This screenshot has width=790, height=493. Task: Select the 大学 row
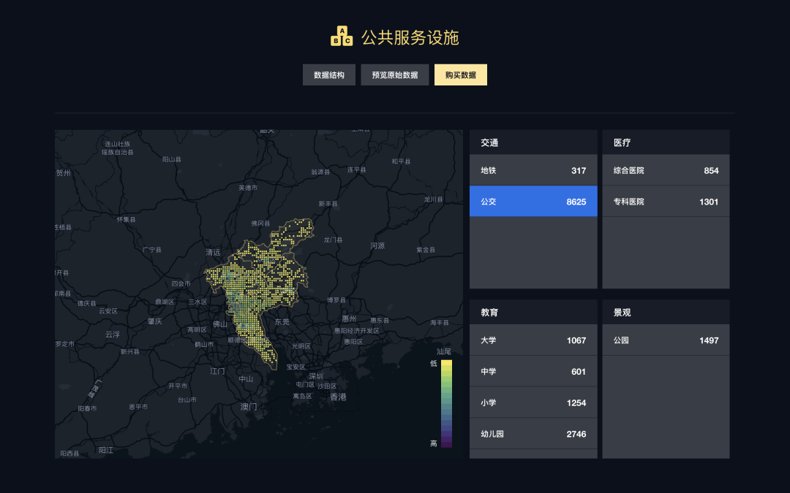533,340
